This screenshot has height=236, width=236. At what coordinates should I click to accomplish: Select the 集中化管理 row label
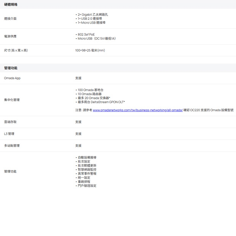click(x=12, y=100)
